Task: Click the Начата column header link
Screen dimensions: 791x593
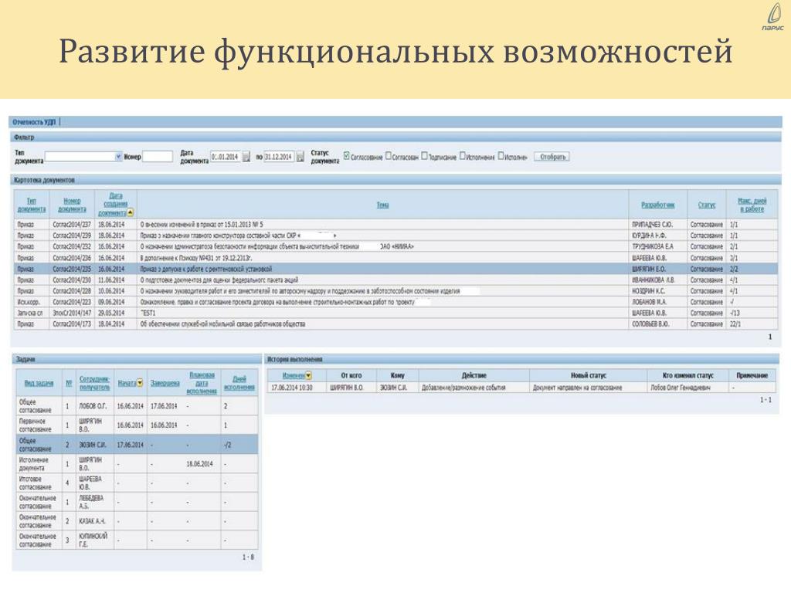Action: tap(127, 383)
